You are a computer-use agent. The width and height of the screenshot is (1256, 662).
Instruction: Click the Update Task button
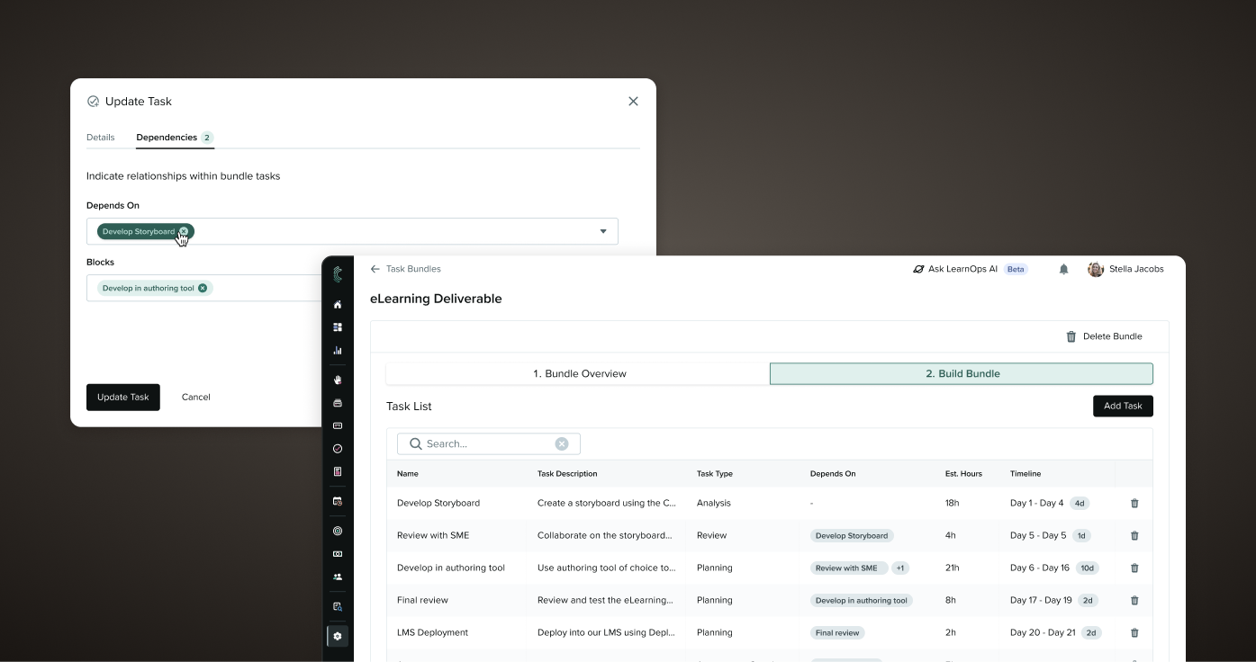tap(123, 398)
